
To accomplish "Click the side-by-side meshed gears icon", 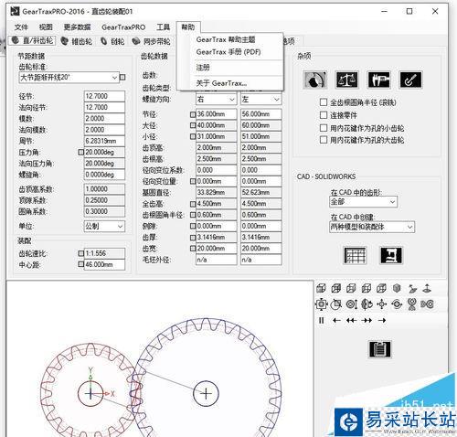I will click(x=427, y=304).
